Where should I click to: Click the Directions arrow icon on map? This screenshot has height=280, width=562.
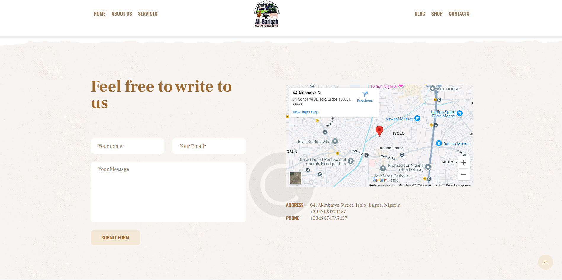(365, 94)
